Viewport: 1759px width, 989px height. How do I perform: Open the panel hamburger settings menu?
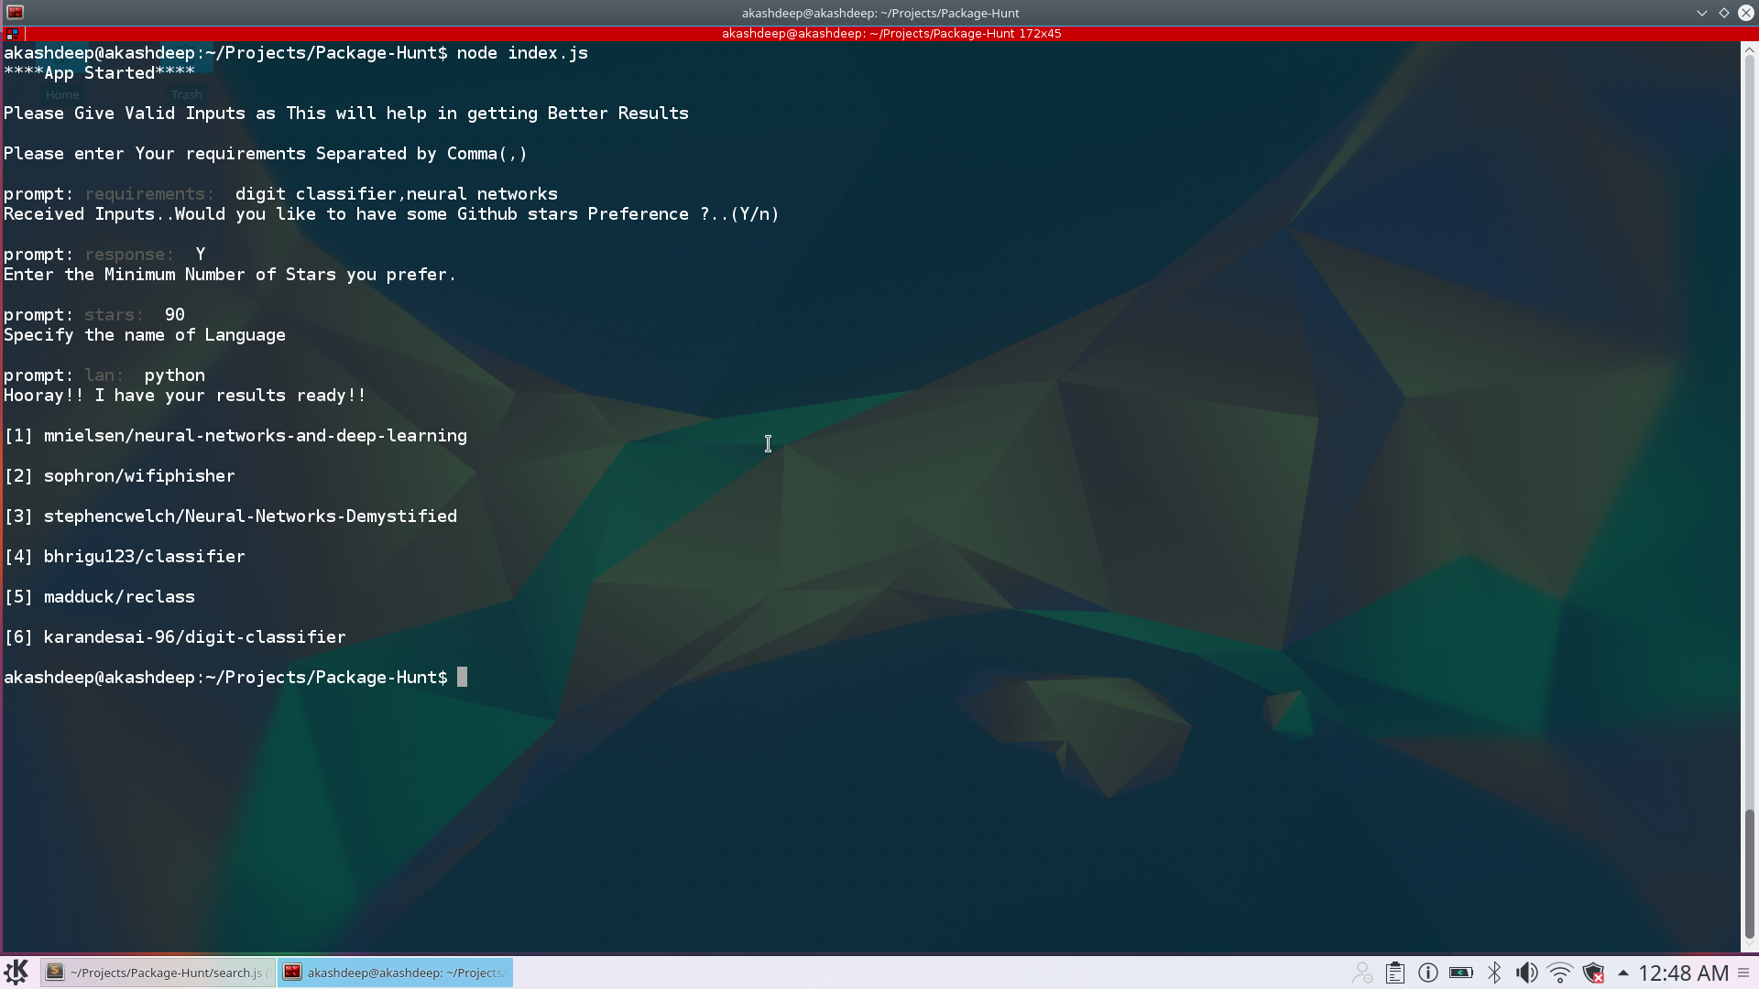click(1743, 973)
